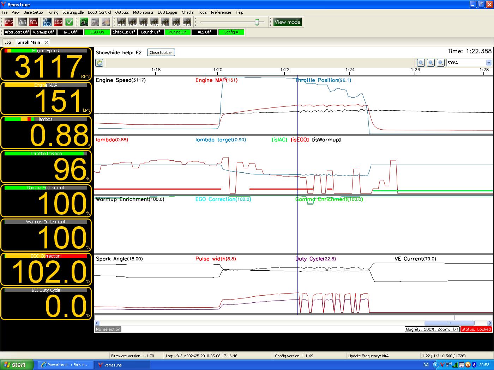494x370 pixels.
Task: Open the TUNE gauge group icon
Action: tap(176, 22)
